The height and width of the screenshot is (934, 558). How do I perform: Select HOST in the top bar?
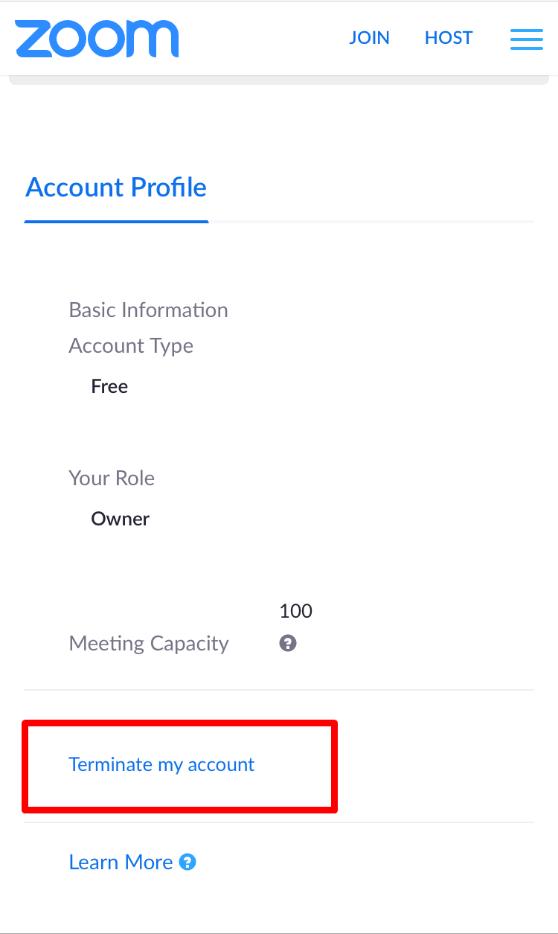point(449,38)
